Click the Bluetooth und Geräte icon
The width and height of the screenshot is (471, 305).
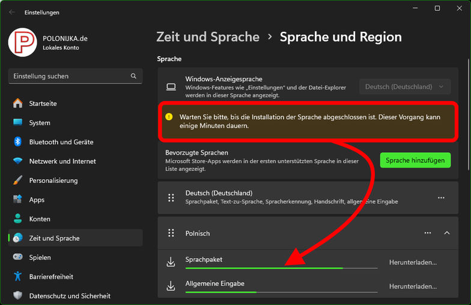(18, 142)
